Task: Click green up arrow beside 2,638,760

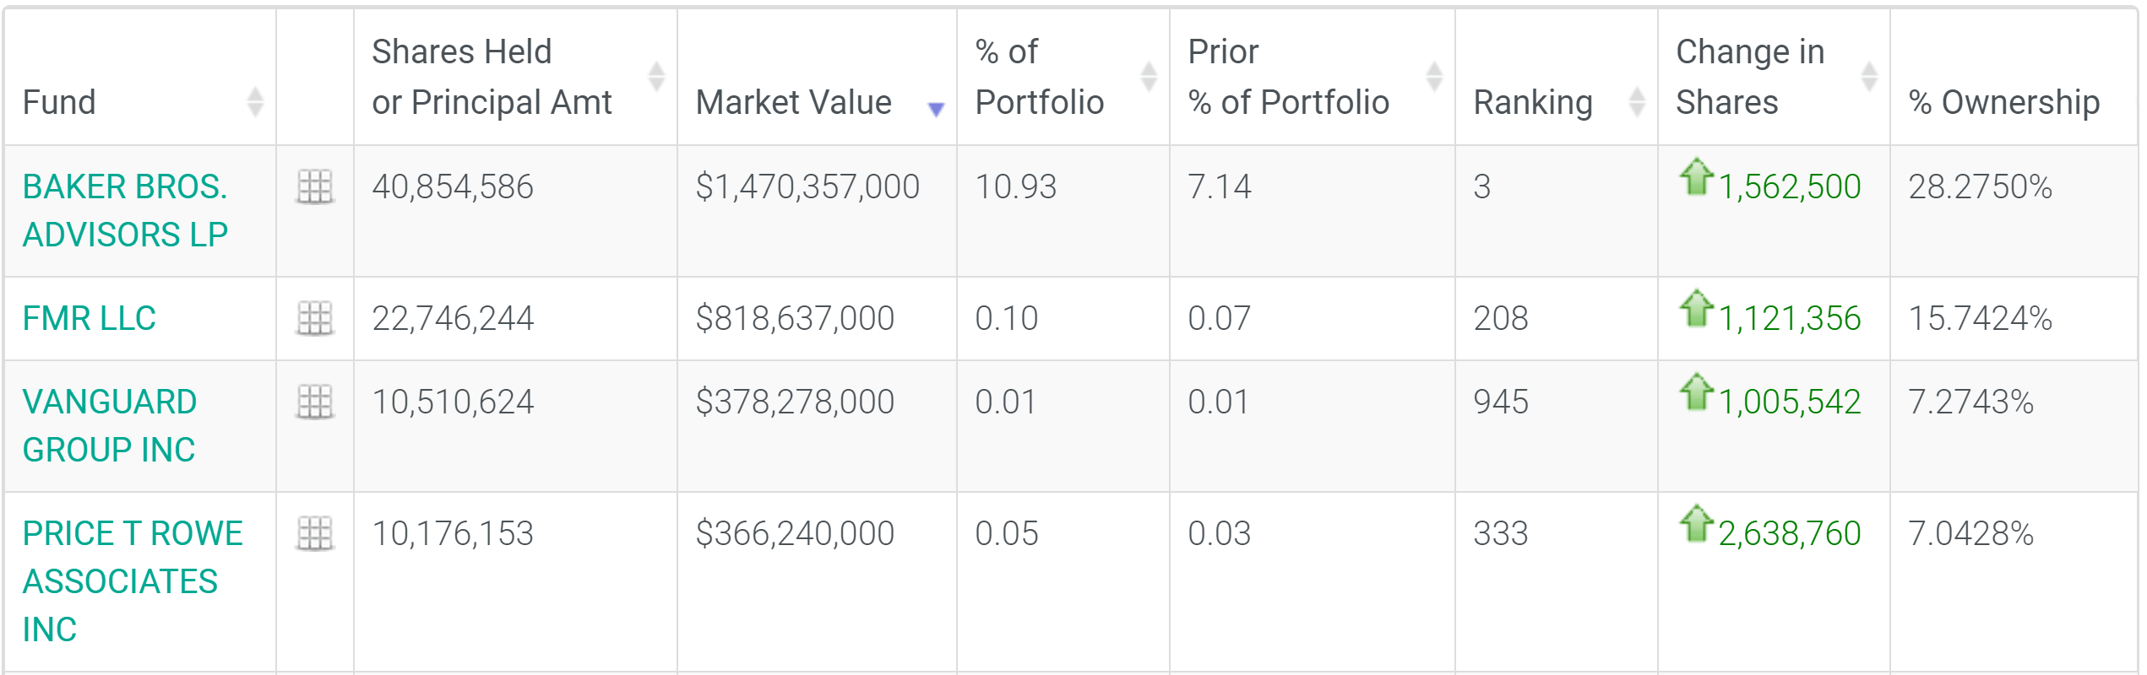Action: point(1695,524)
